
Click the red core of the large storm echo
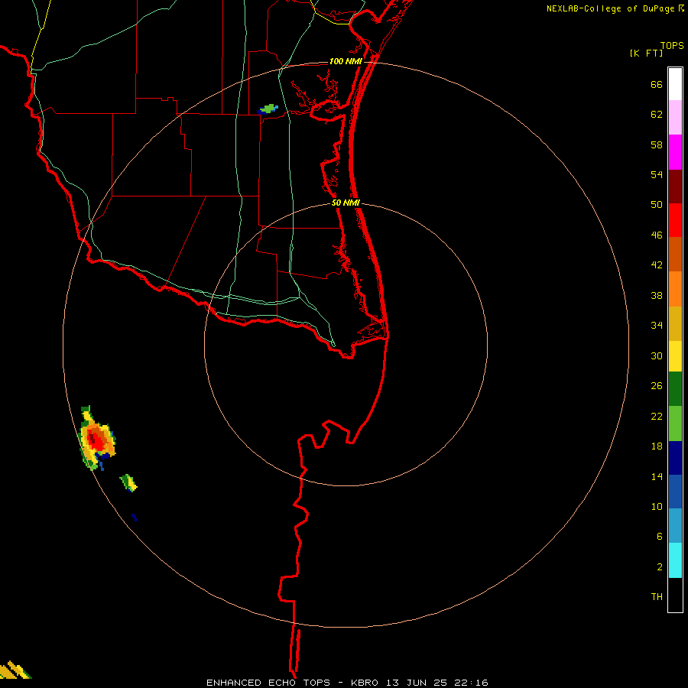[x=96, y=440]
